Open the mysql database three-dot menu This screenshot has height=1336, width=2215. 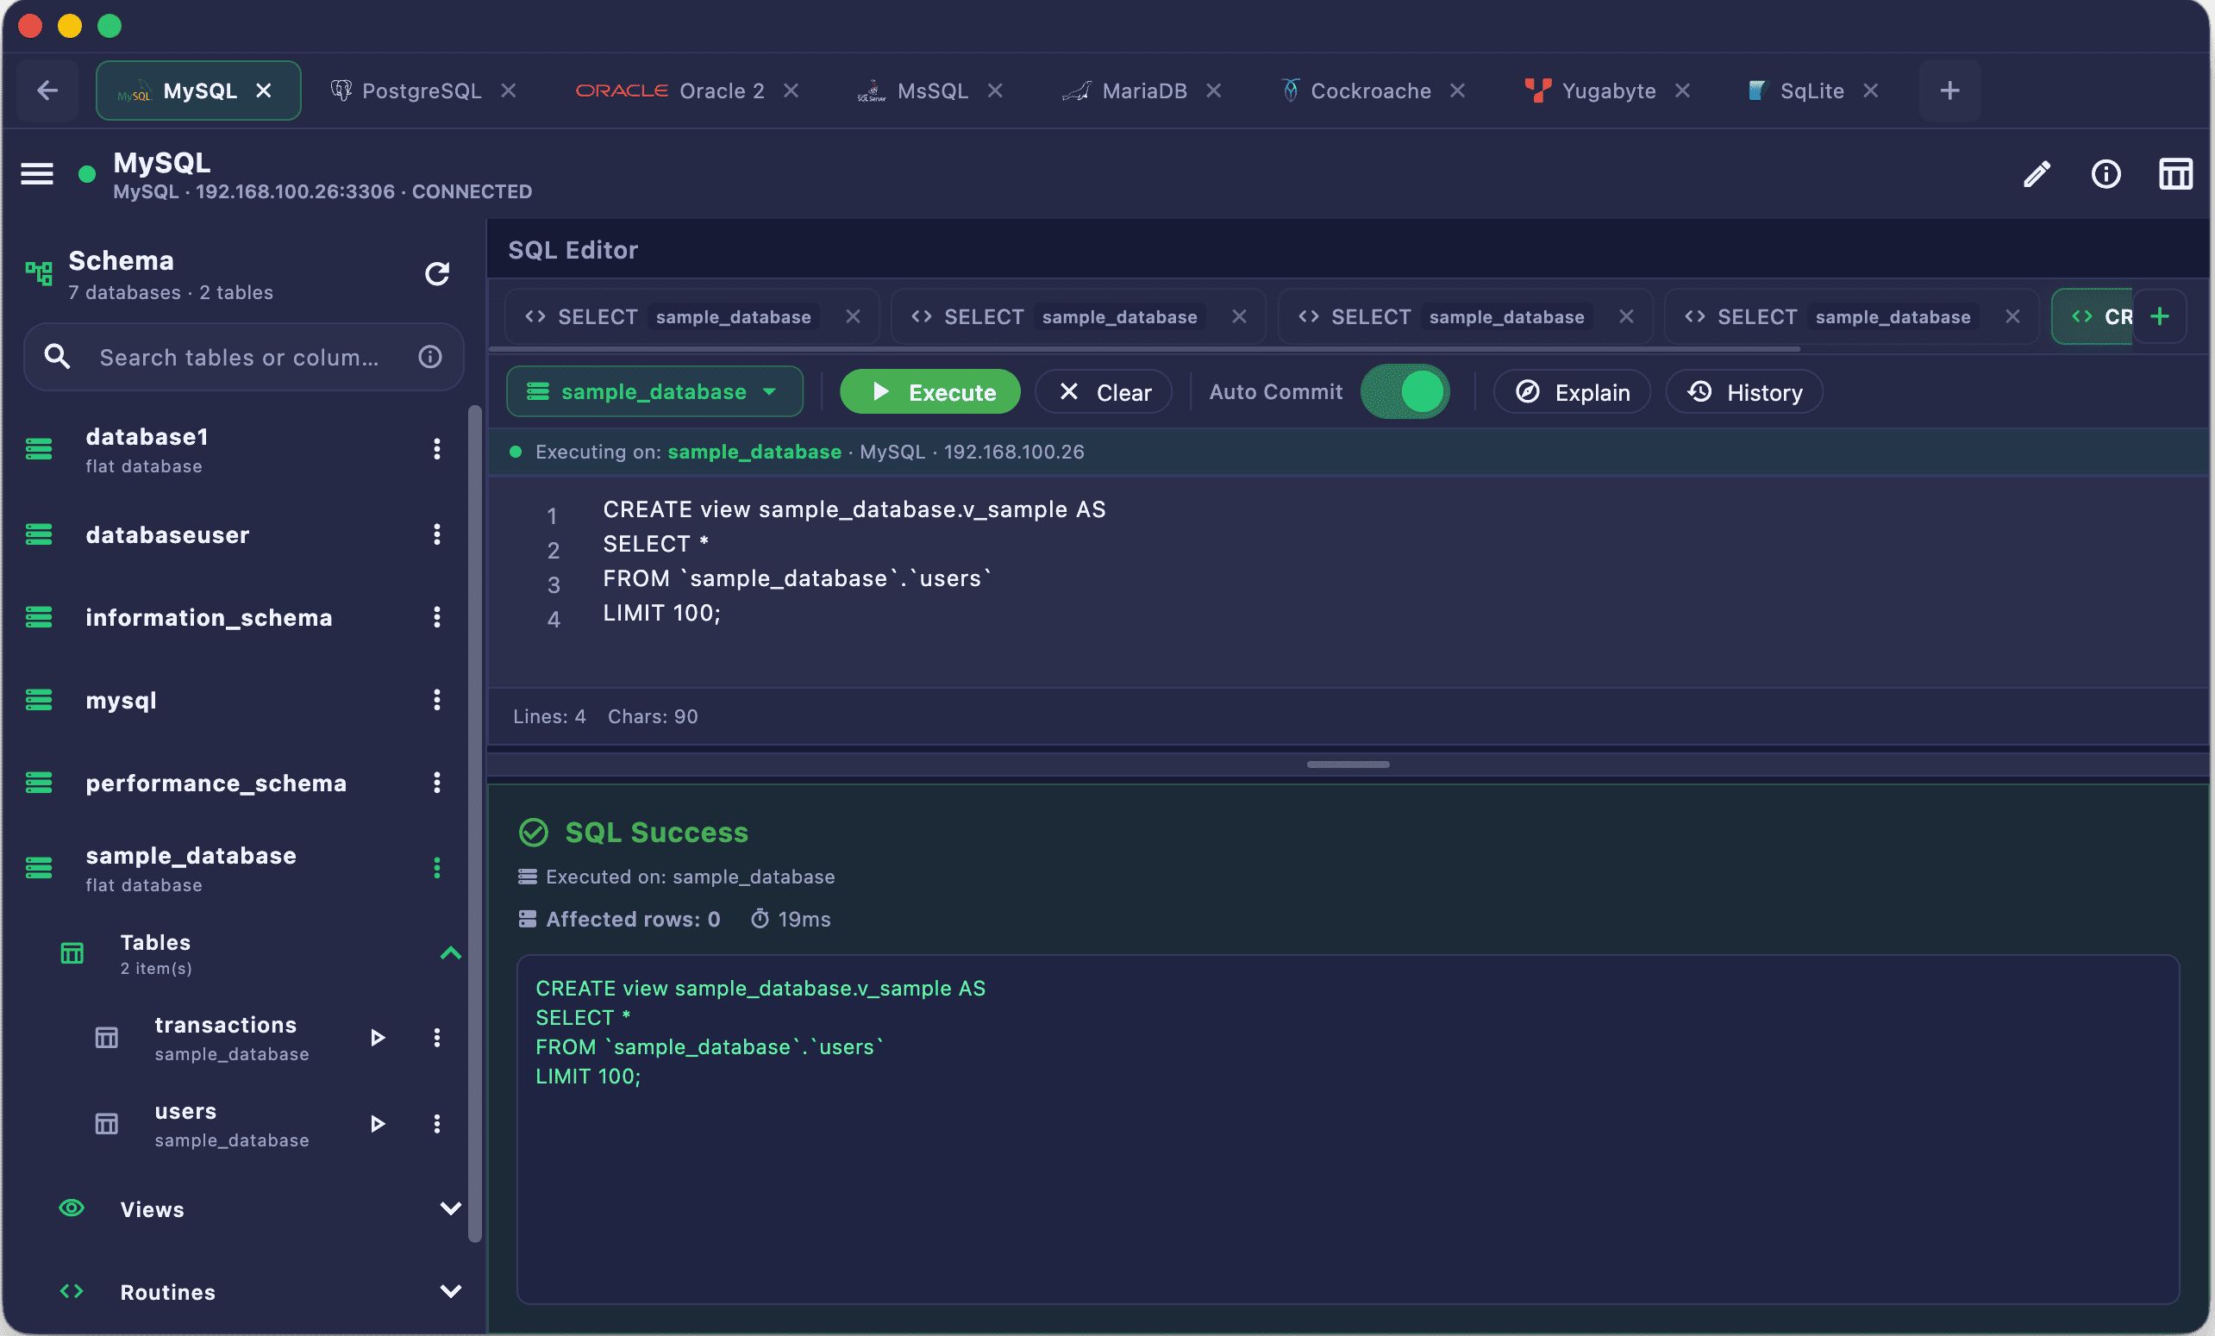pyautogui.click(x=437, y=700)
